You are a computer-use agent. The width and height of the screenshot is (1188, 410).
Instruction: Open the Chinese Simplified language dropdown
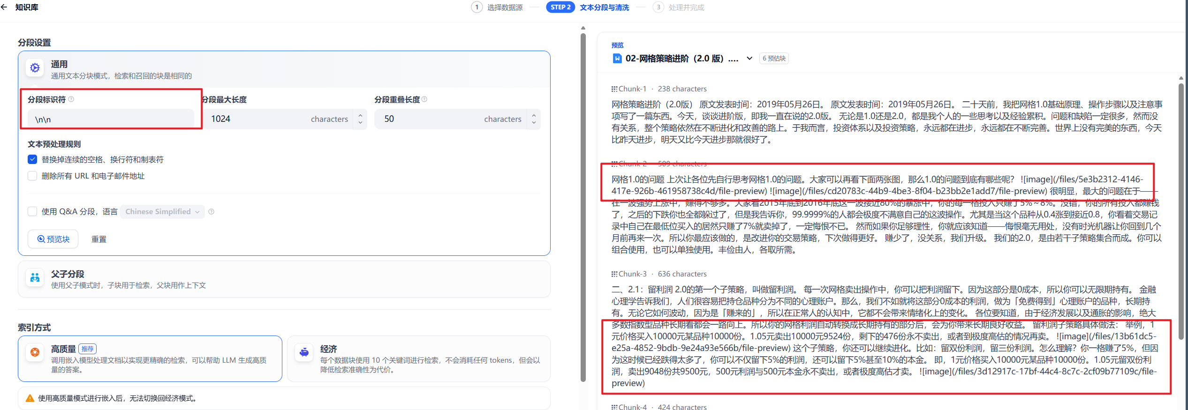point(162,212)
